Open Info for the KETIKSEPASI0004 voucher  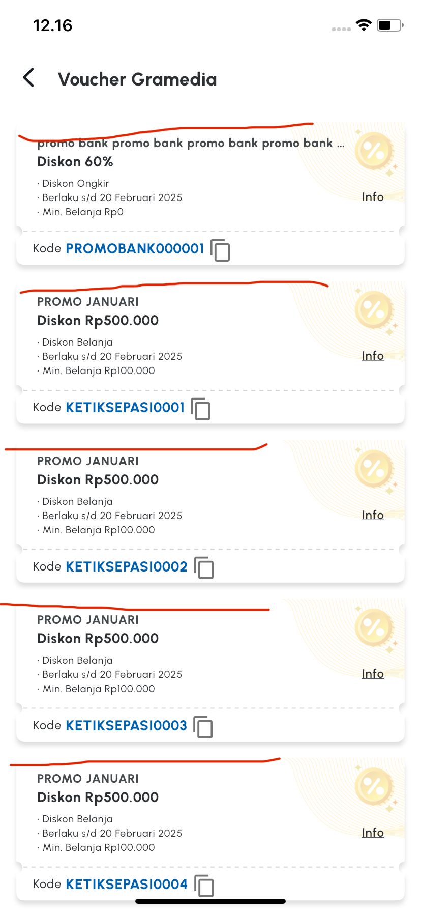click(373, 833)
